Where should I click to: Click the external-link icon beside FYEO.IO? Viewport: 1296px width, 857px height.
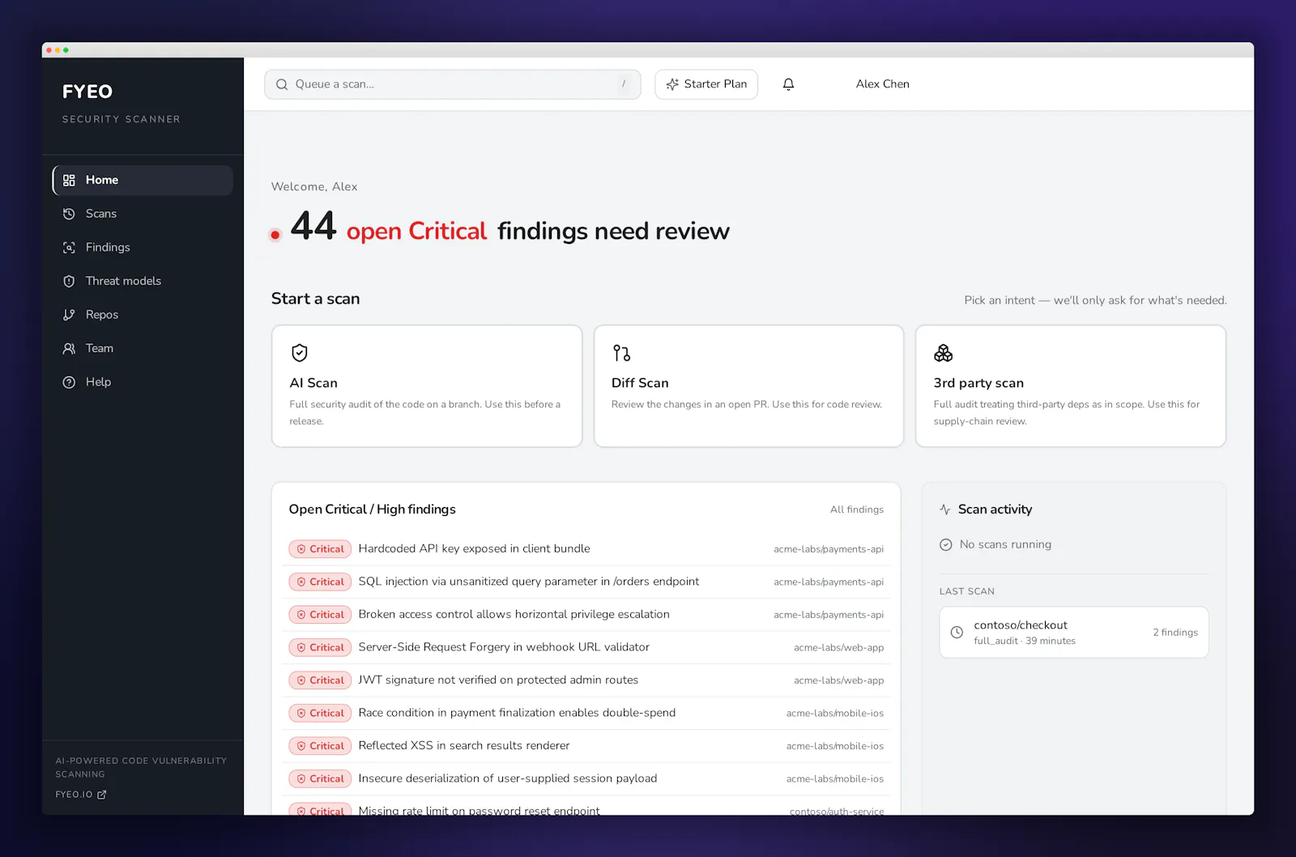102,795
